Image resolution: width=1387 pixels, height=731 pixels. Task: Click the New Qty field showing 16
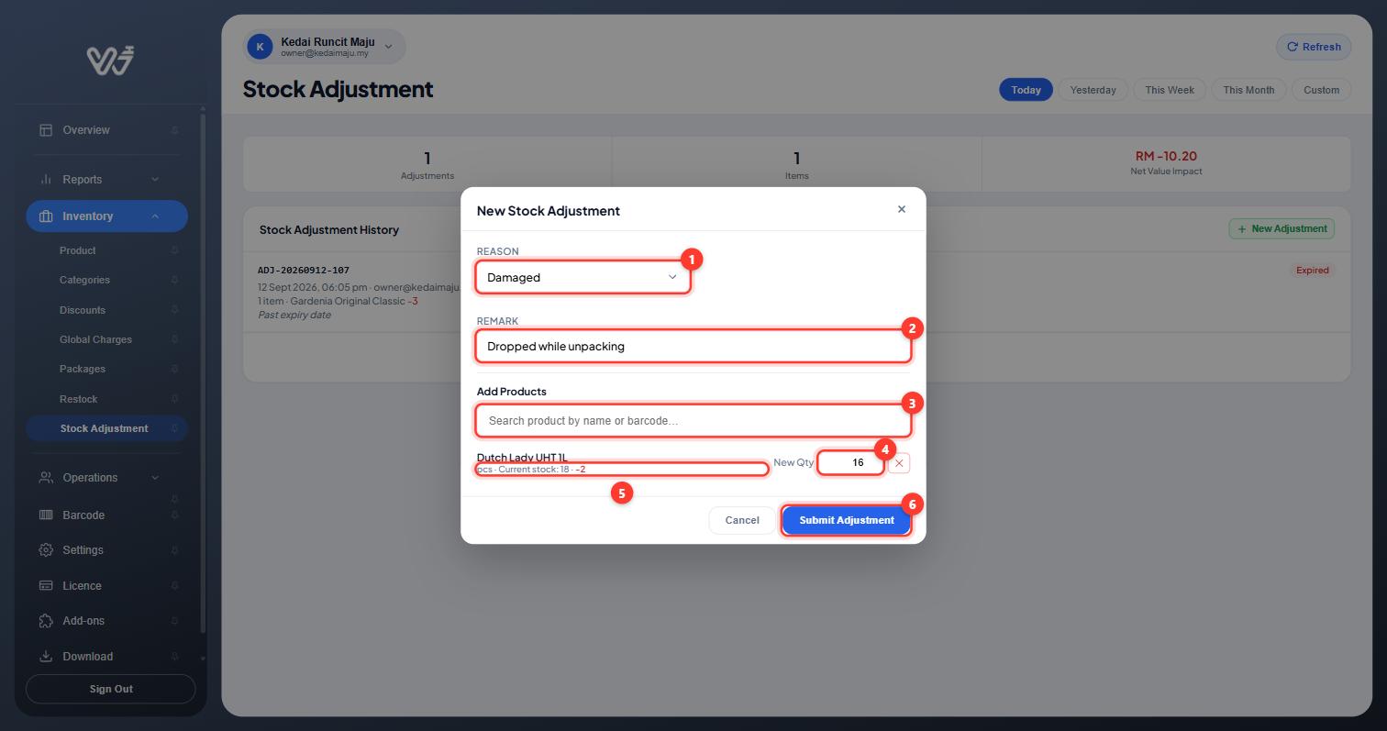click(850, 462)
